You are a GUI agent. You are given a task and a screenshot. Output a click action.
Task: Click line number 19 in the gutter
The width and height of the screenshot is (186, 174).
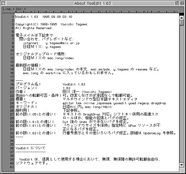click(x=12, y=84)
